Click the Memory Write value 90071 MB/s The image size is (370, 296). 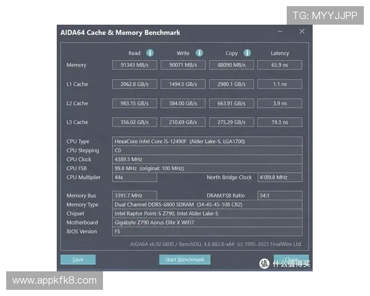pyautogui.click(x=183, y=65)
